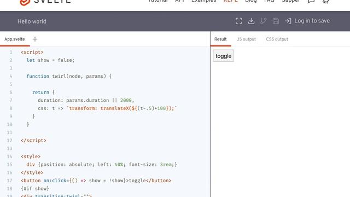
Task: Add a new component with plus icon
Action: click(35, 39)
